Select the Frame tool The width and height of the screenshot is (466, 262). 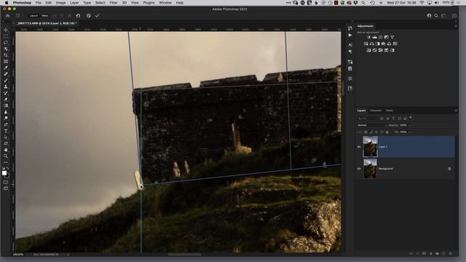pos(6,61)
